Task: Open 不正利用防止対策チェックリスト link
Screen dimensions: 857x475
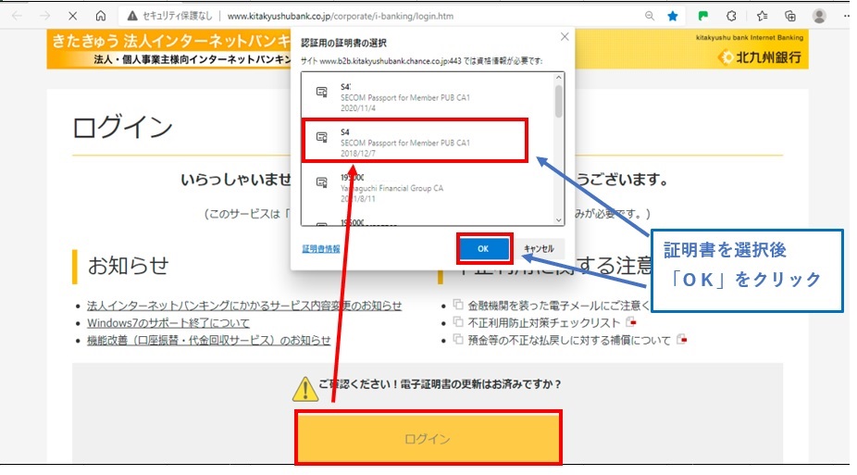Action: click(x=544, y=323)
